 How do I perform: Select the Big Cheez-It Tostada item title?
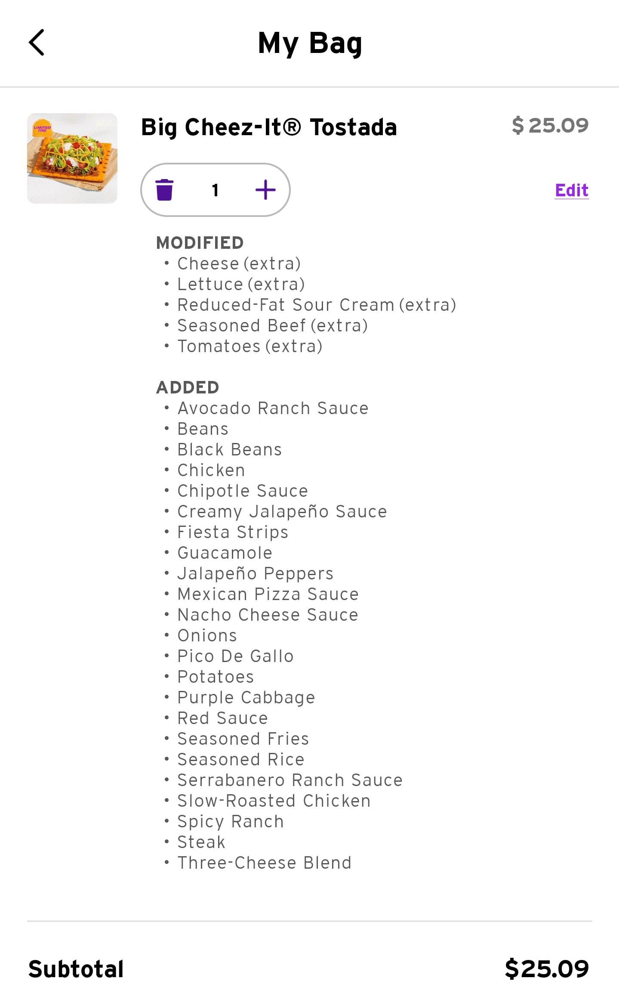click(x=269, y=127)
